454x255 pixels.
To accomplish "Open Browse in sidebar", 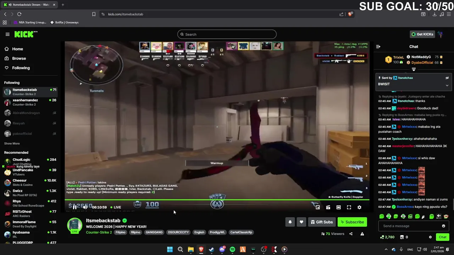I will point(19,58).
